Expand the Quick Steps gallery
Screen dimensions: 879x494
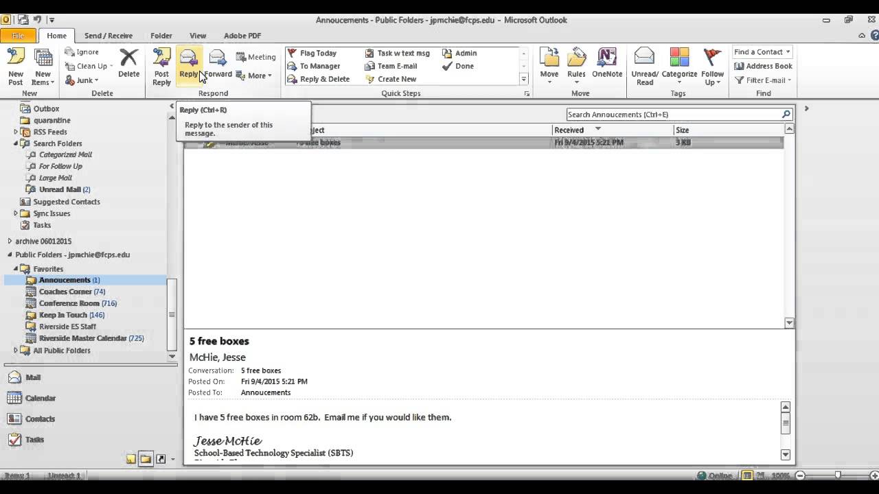[523, 79]
